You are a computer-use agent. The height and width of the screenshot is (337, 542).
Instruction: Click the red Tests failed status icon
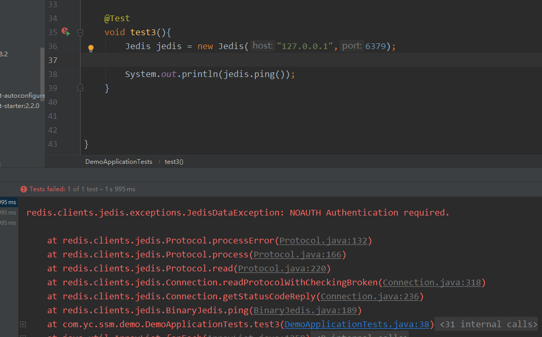pyautogui.click(x=24, y=189)
